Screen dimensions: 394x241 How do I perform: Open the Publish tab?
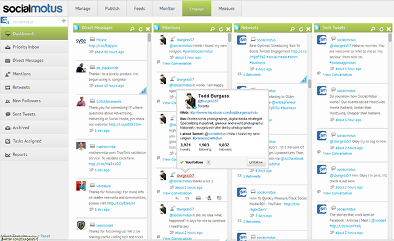112,9
